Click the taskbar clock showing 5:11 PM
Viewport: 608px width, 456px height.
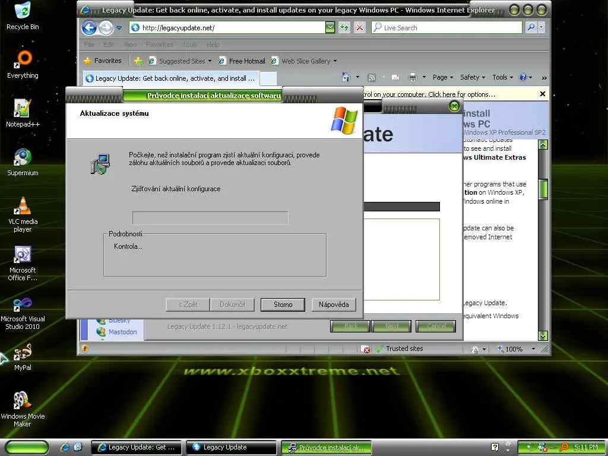tap(586, 447)
